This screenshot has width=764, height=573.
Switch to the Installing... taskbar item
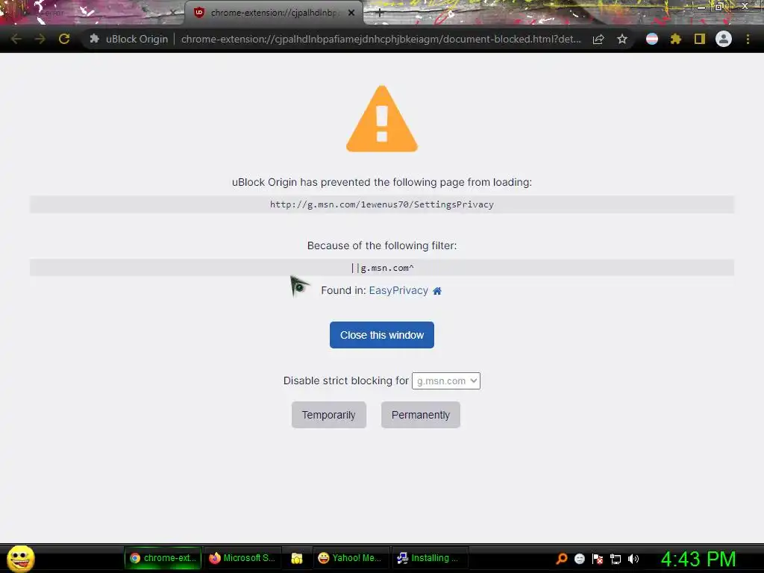click(429, 558)
